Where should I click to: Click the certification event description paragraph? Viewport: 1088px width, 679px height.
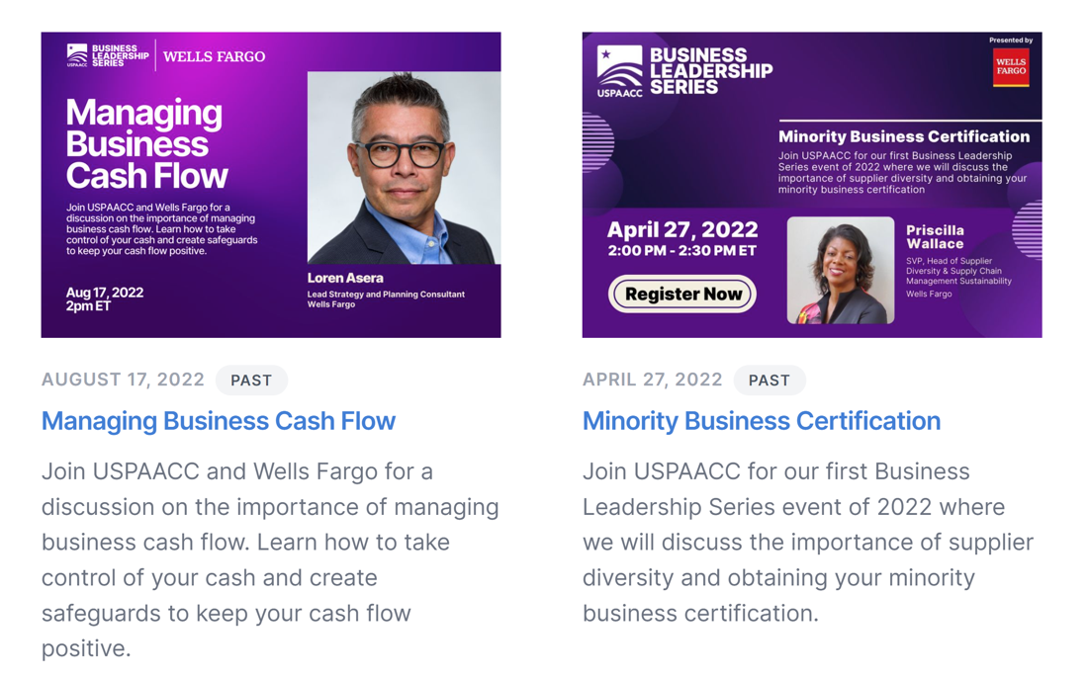click(x=808, y=543)
